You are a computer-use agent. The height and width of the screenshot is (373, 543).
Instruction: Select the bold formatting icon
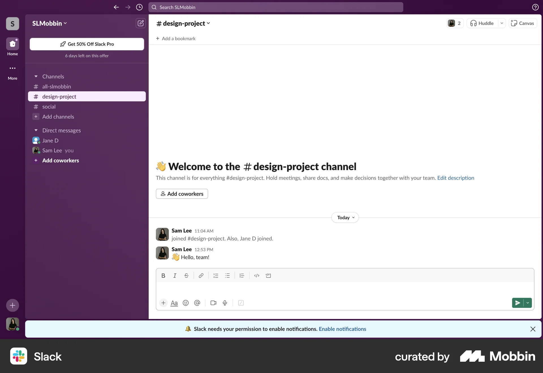163,276
